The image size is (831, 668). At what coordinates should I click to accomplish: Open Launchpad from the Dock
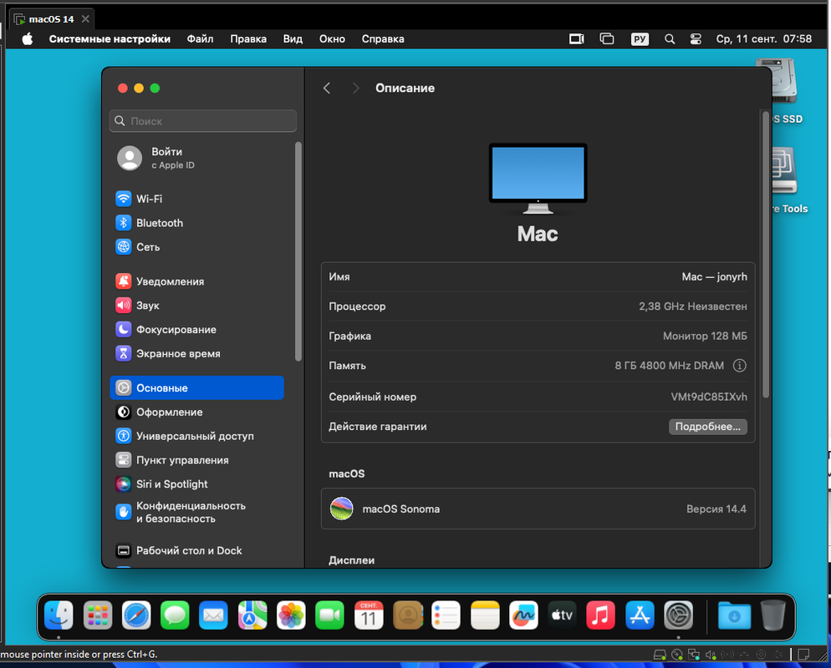point(98,615)
